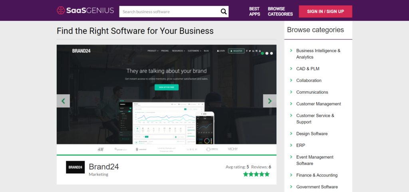The height and width of the screenshot is (192, 409).
Task: Select the second carousel indicator dot
Action: point(267,53)
